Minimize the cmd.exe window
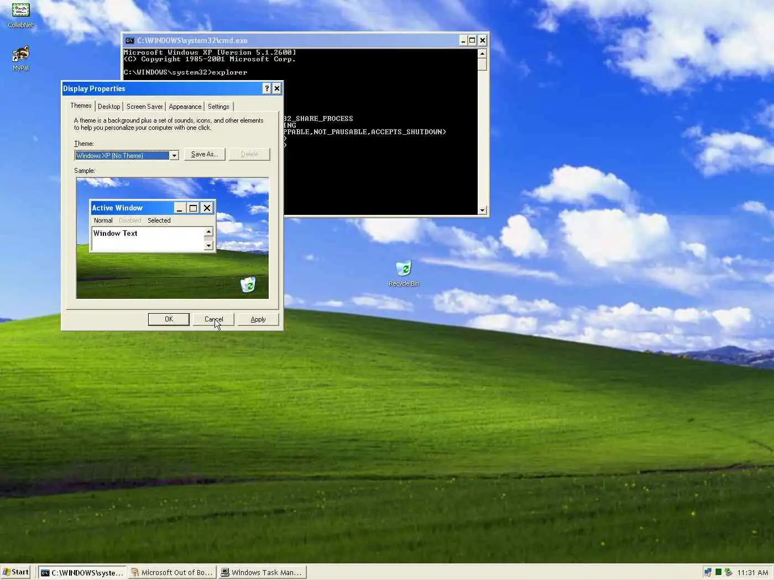The height and width of the screenshot is (580, 774). coord(463,40)
